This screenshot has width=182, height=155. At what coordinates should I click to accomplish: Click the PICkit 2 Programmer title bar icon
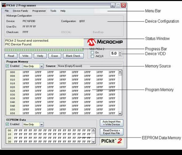coord(4,5)
